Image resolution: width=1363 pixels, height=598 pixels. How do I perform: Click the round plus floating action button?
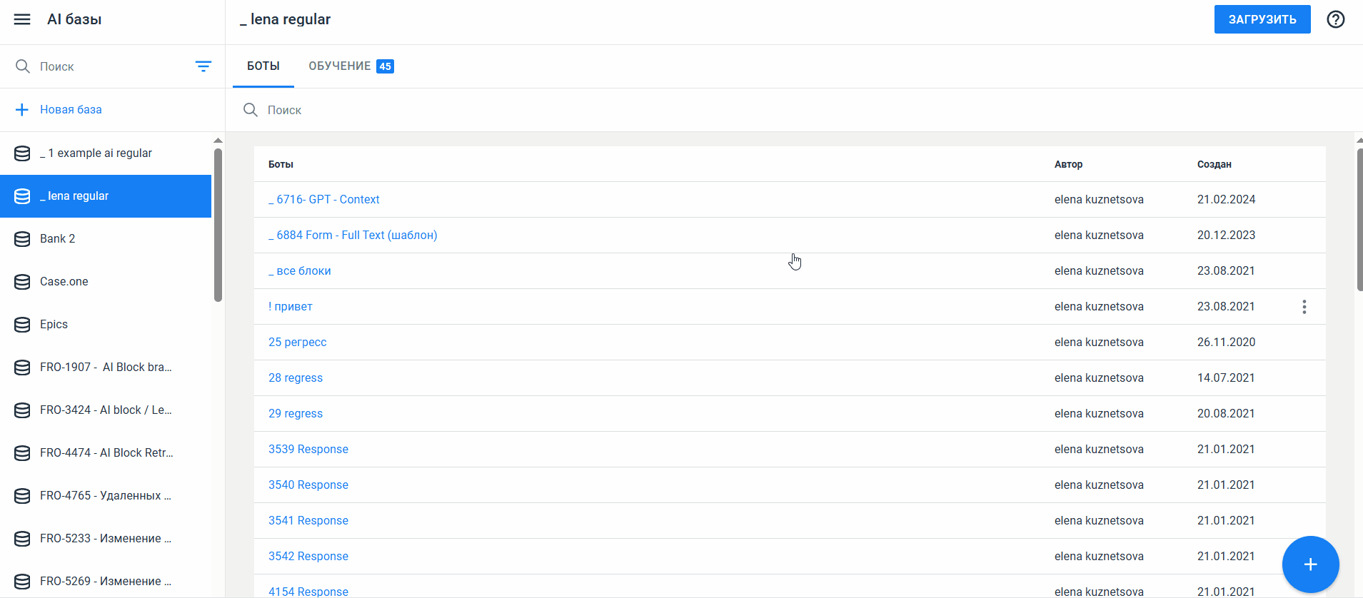click(x=1310, y=564)
